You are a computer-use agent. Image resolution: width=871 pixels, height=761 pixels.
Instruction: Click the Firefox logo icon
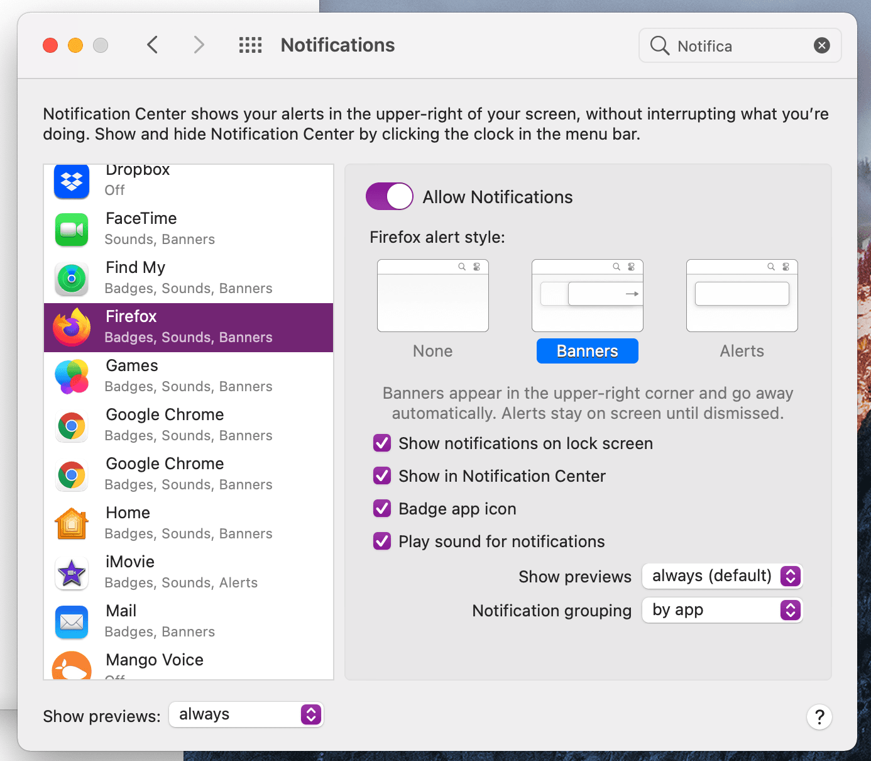tap(72, 328)
